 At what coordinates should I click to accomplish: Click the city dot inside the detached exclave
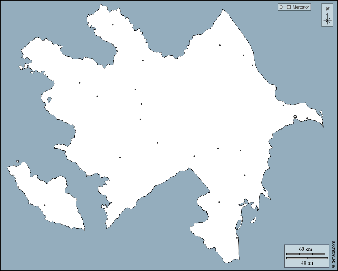44,206
